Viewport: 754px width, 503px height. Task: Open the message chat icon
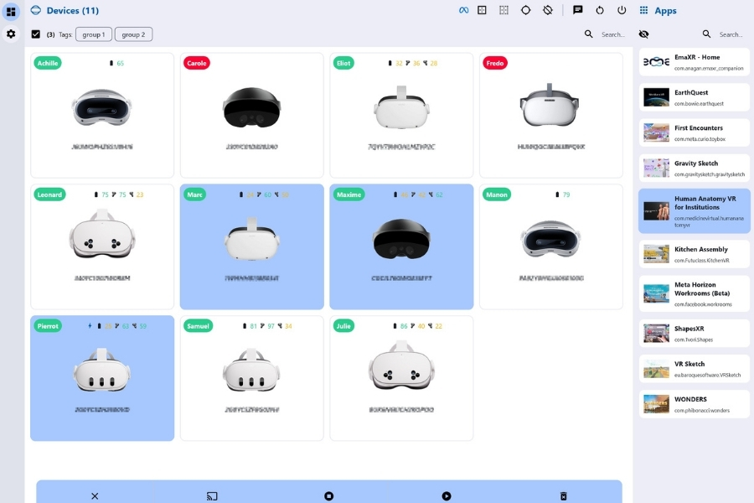(577, 10)
